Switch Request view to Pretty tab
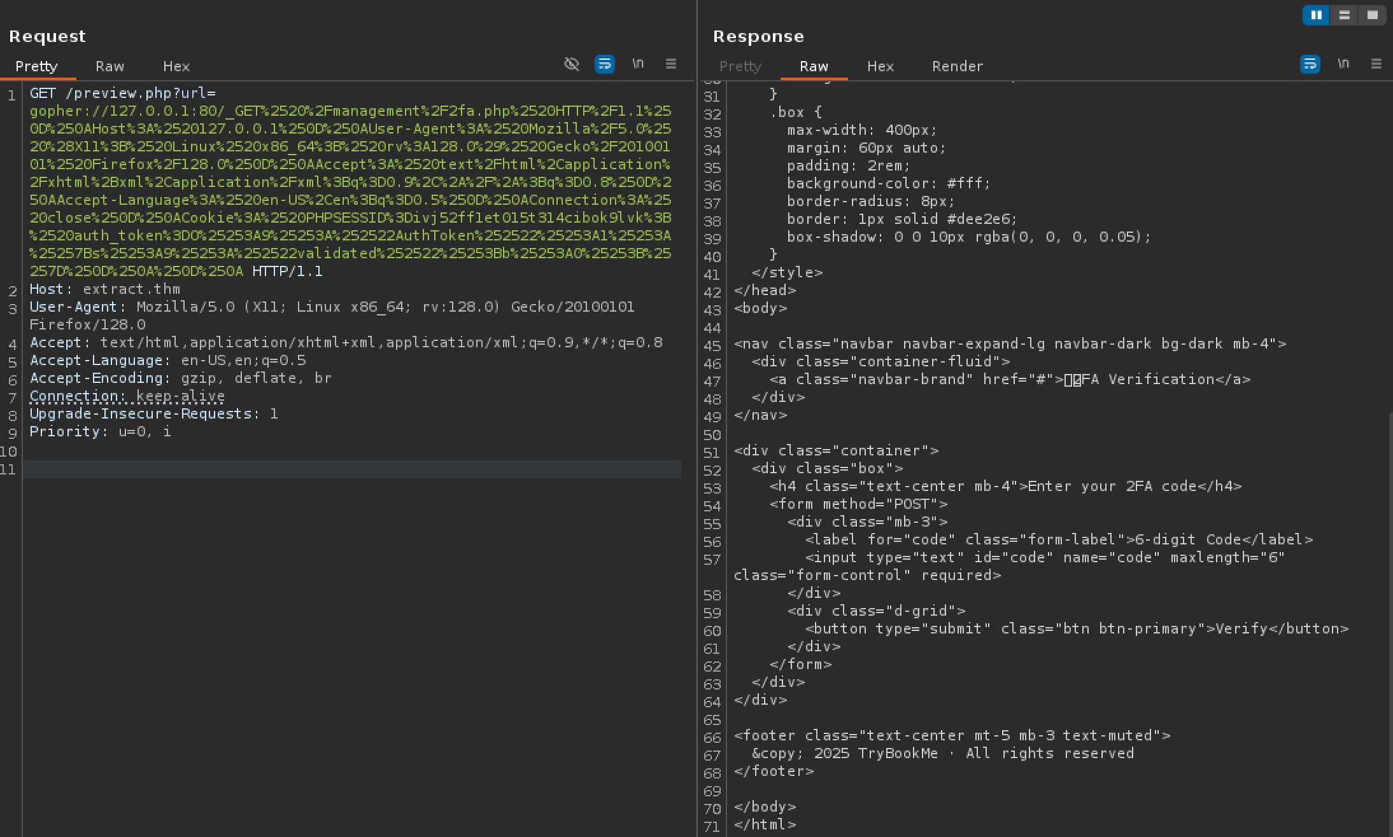The width and height of the screenshot is (1393, 837). pos(36,66)
